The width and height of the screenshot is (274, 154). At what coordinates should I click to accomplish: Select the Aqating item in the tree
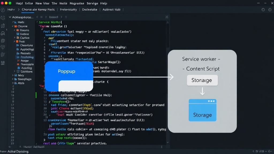click(26, 68)
